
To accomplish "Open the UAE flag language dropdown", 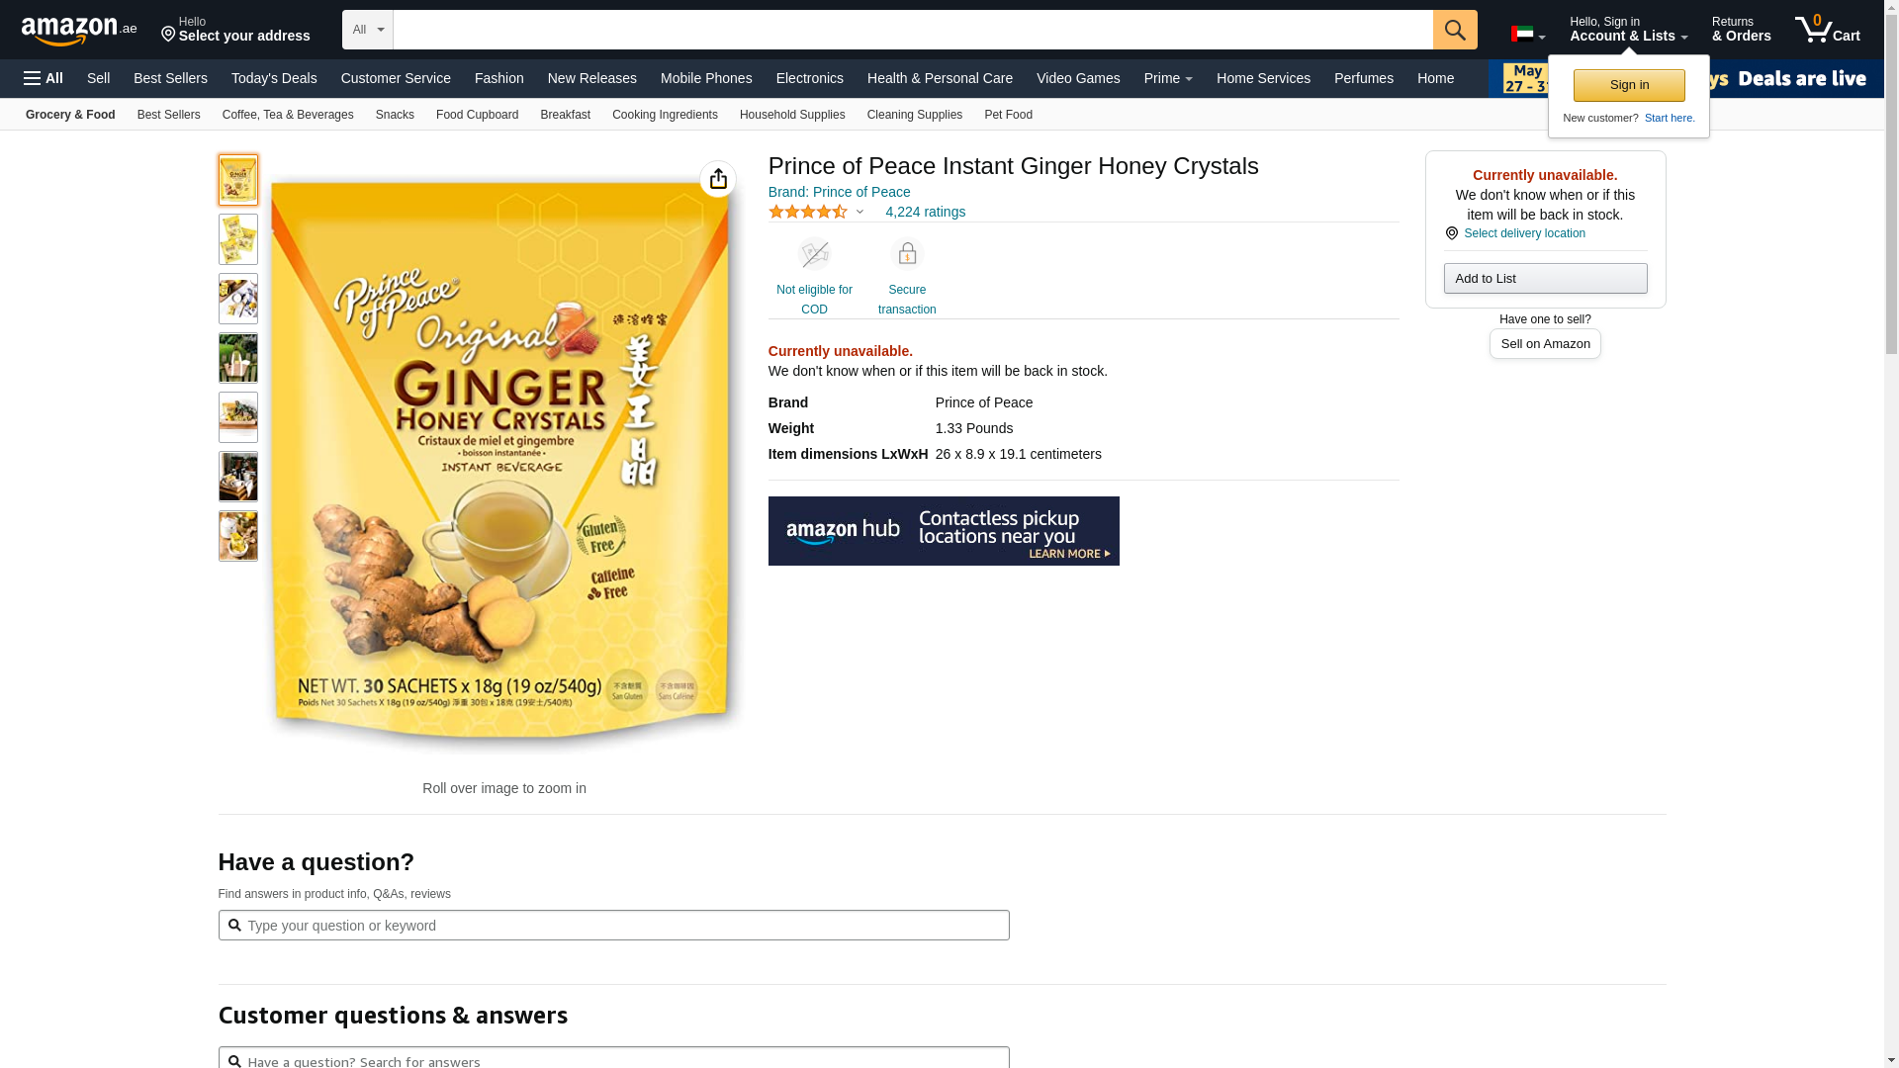I will [x=1528, y=35].
